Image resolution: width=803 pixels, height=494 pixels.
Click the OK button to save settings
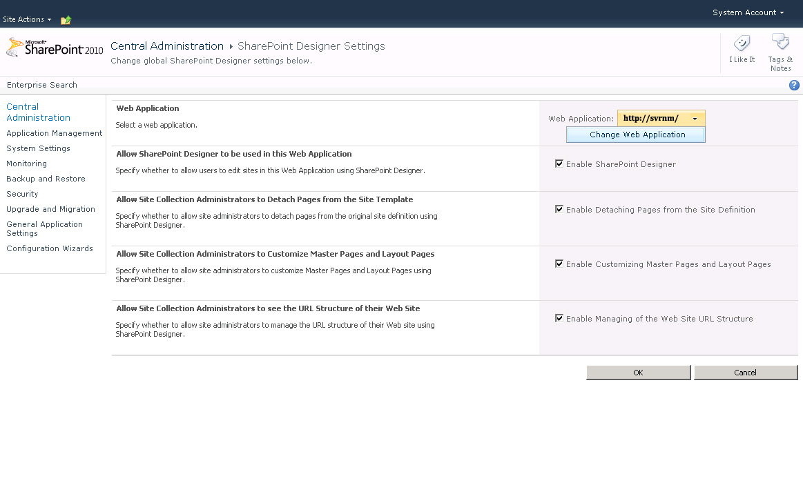click(x=638, y=372)
